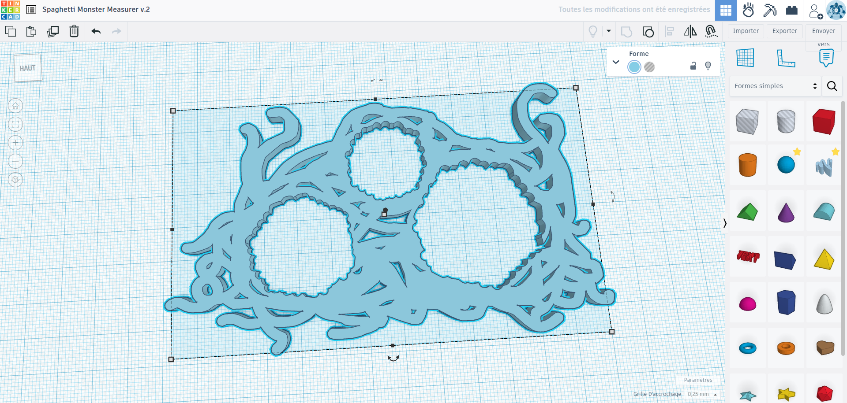Switch to 3D design grid view

tap(726, 11)
